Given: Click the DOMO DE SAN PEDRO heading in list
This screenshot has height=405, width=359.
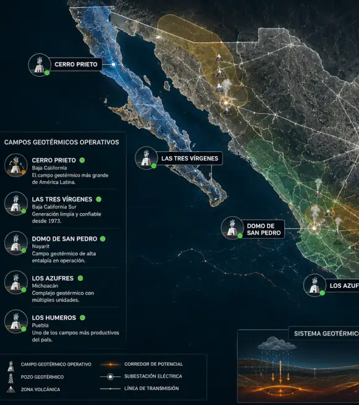Looking at the screenshot, I should click(x=64, y=239).
